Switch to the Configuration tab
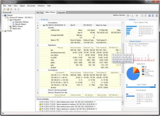Screen dimensions: 160x116 coord(61,12)
